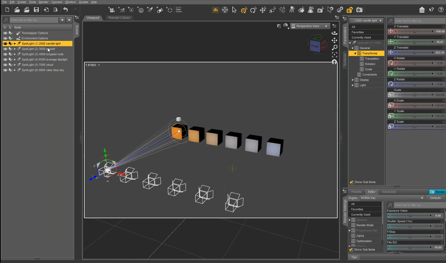This screenshot has width=446, height=263.
Task: Adjust the X Translate slider
Action: 414,31
